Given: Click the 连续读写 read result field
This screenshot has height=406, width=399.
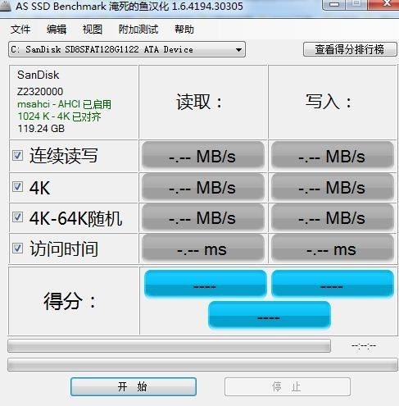Looking at the screenshot, I should [x=203, y=155].
